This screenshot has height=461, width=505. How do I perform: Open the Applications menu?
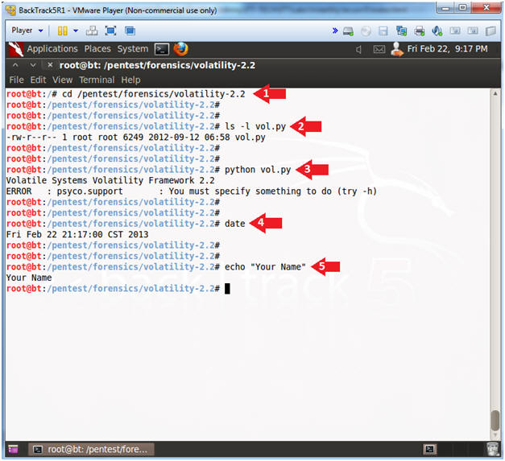click(x=52, y=49)
